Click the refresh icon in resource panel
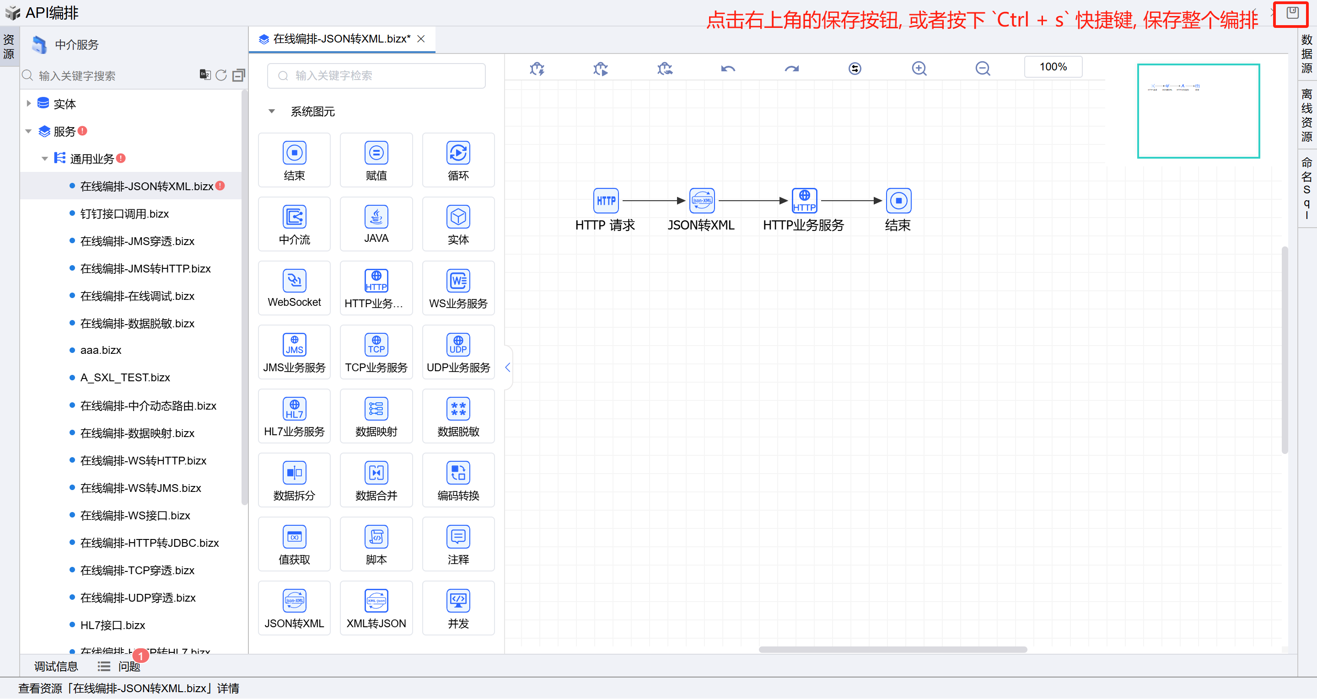This screenshot has height=699, width=1317. 221,75
